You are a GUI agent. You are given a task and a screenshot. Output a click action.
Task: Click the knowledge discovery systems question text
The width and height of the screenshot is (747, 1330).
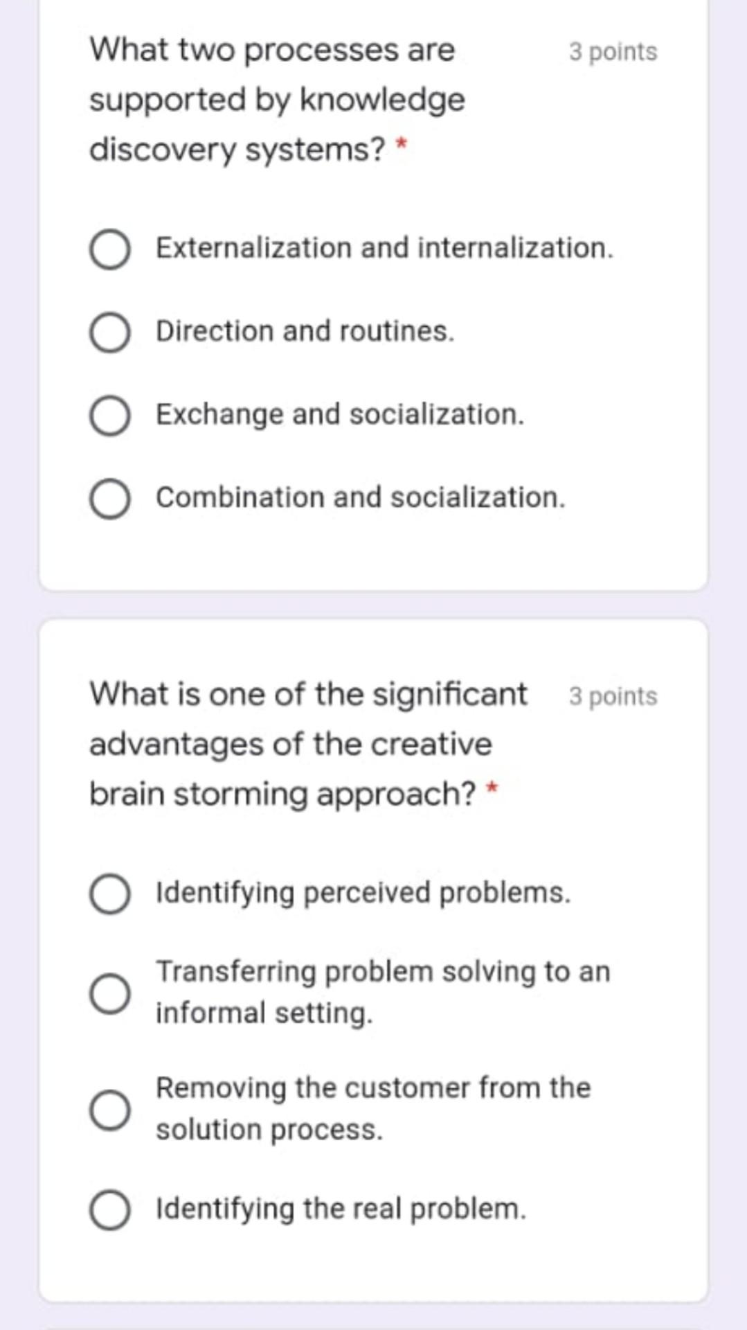point(276,100)
